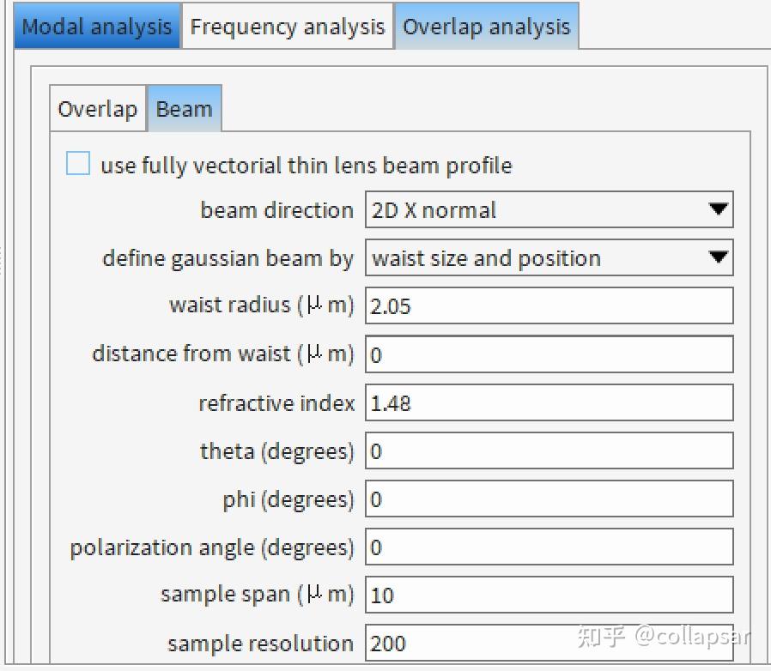Expand the define gaussian beam by dropdown
Screen dimensions: 771x671
549,257
